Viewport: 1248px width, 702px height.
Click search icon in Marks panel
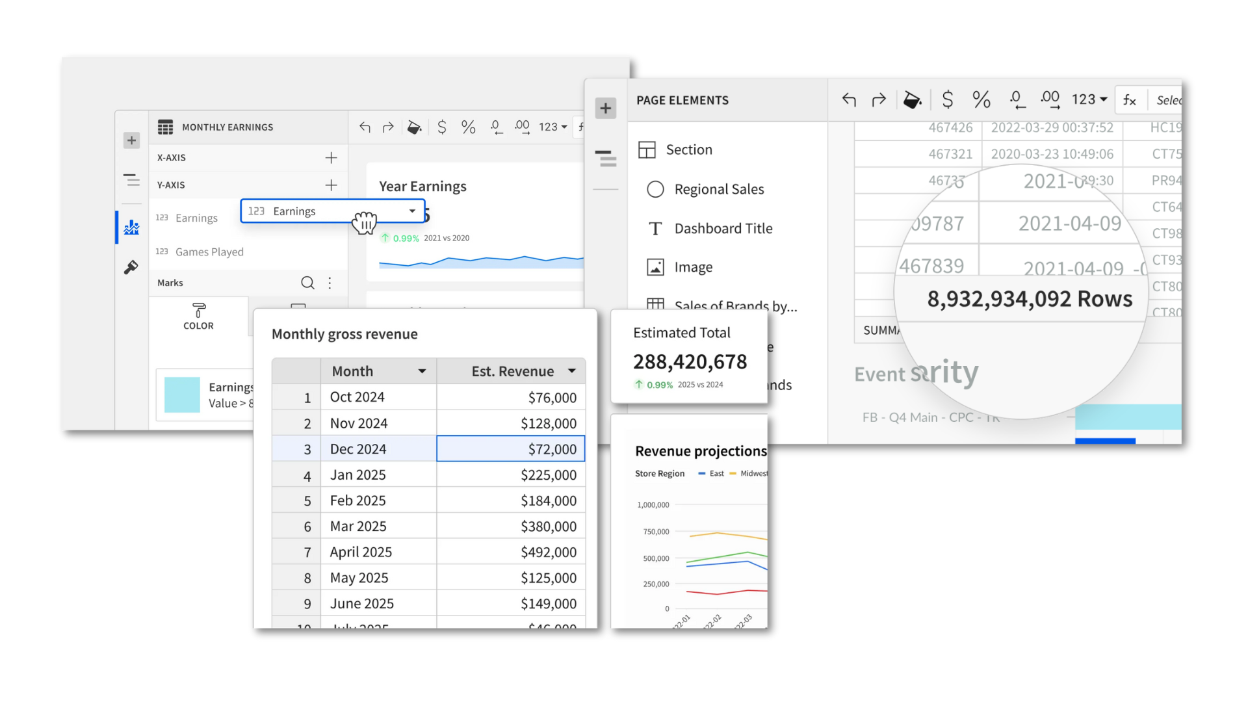[307, 283]
